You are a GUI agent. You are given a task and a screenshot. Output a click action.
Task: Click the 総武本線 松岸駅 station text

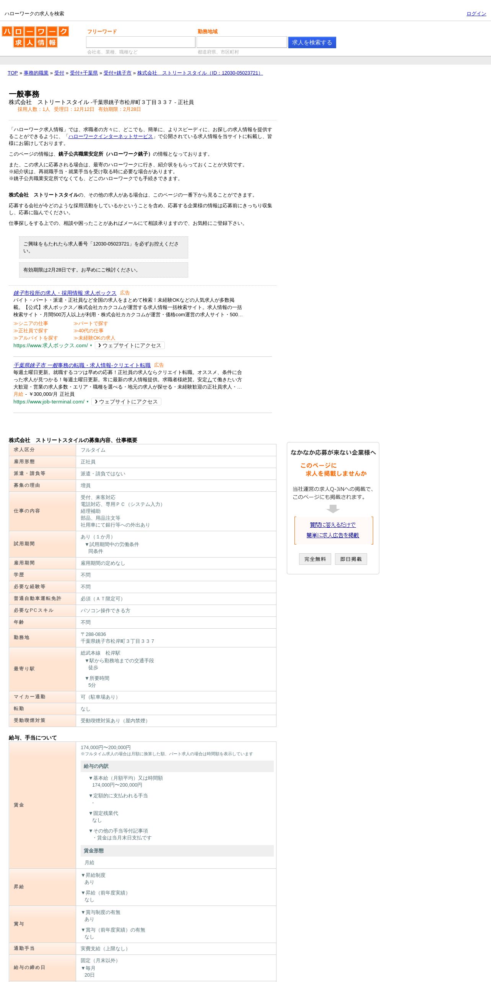(x=101, y=653)
